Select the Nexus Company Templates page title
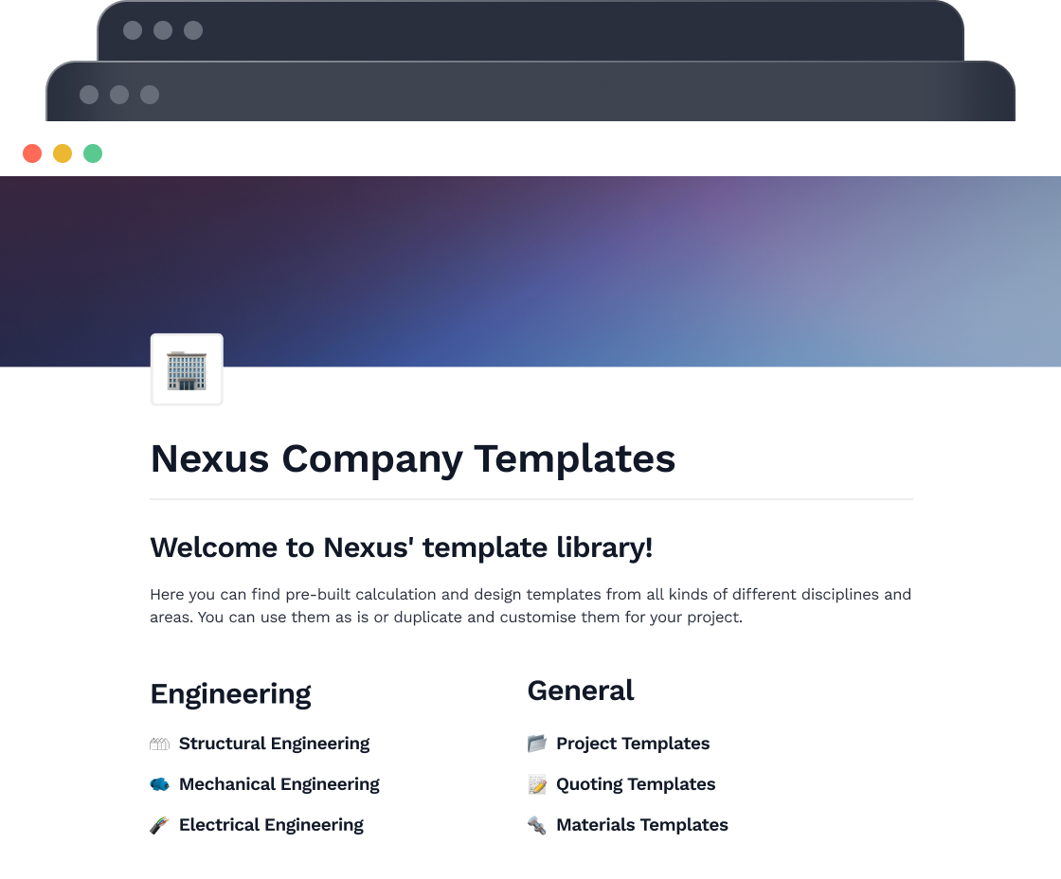 coord(413,459)
